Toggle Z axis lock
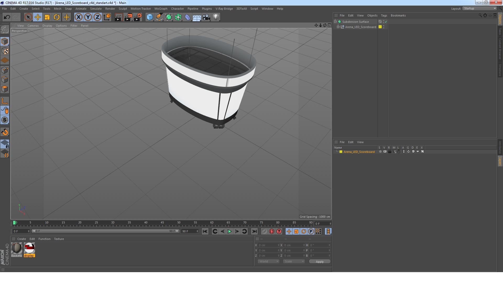 (97, 17)
